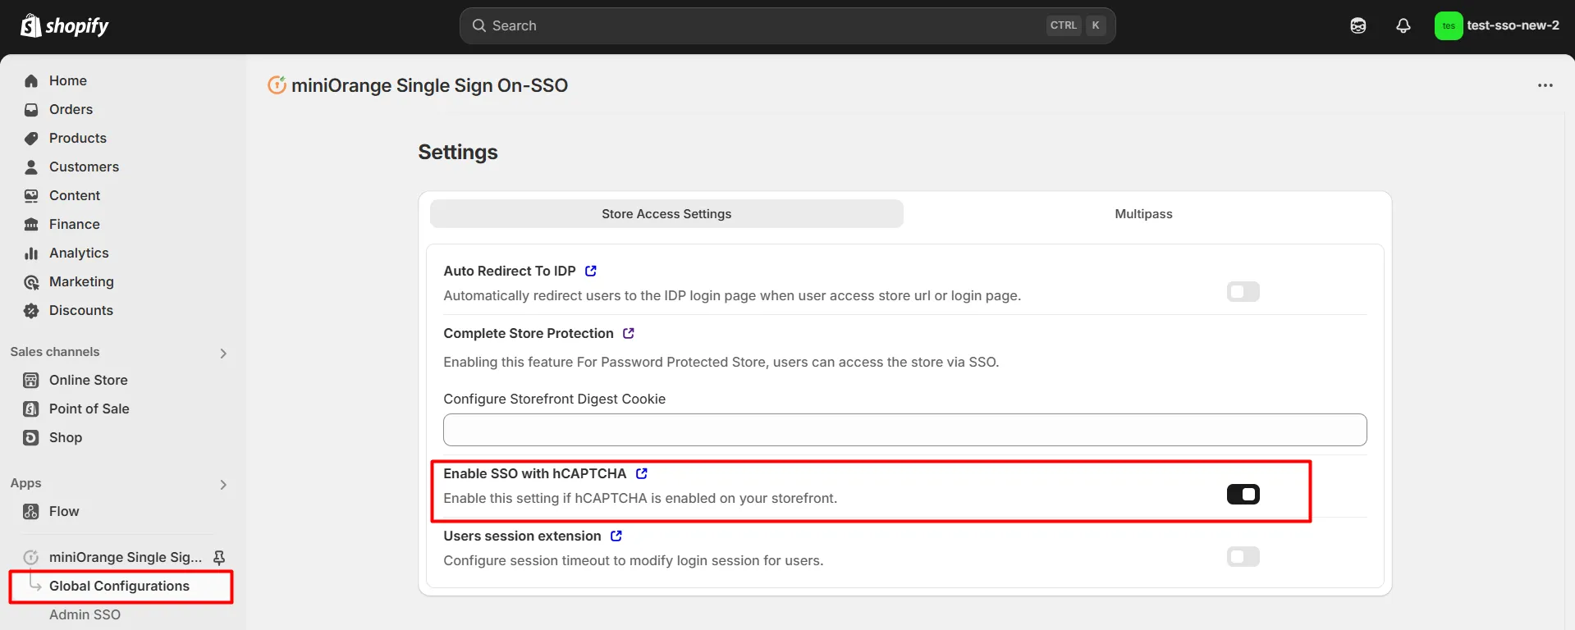Open Admin SSO in sidebar

(x=85, y=614)
